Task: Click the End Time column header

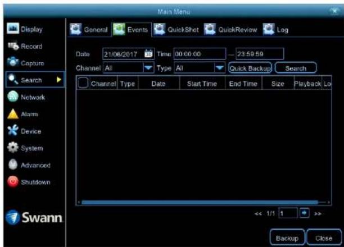Action: [243, 84]
